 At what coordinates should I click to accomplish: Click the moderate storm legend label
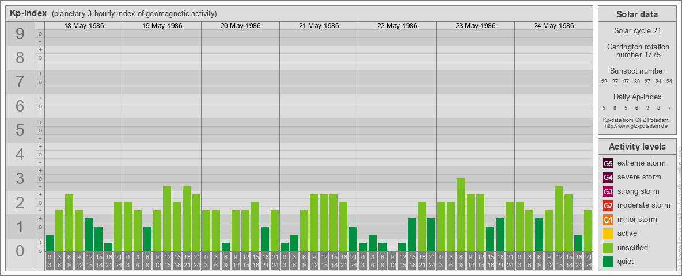644,205
